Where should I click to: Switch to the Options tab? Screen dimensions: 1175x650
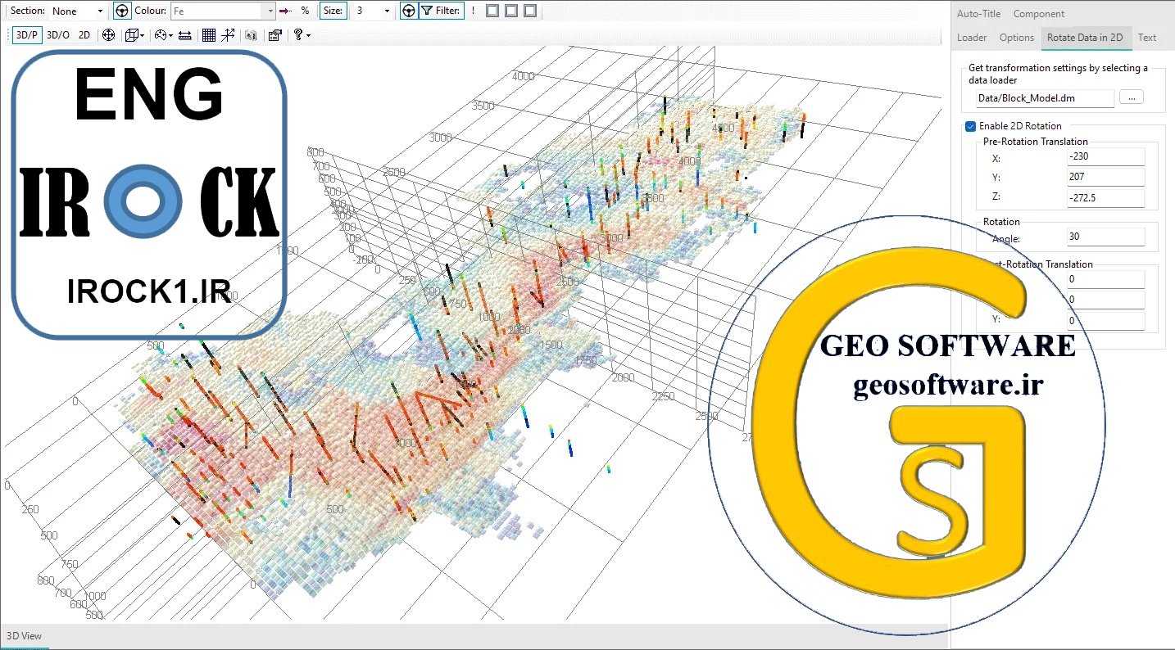(x=1017, y=38)
